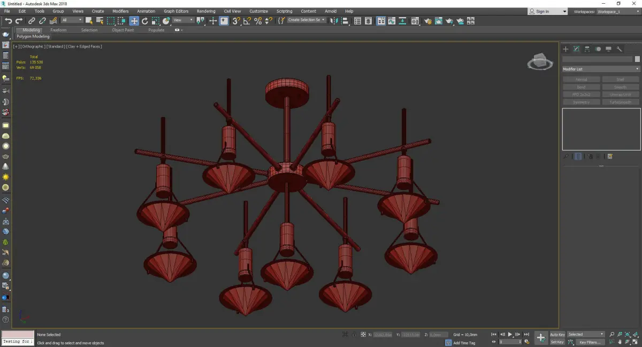Toggle the 3D Snaps button
Image resolution: width=642 pixels, height=347 pixels.
(236, 21)
